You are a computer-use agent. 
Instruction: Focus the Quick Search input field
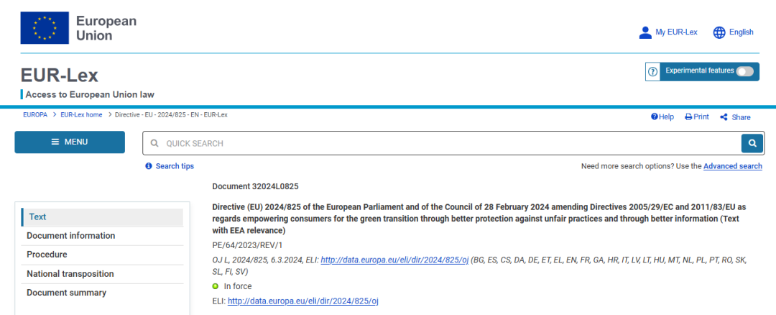pos(442,144)
